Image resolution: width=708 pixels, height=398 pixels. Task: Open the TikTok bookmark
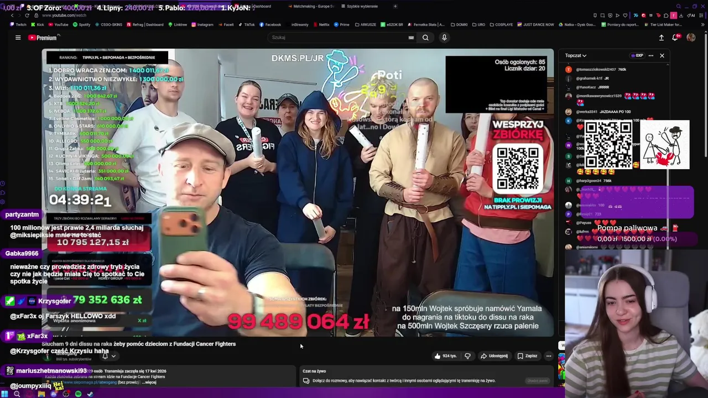(x=247, y=24)
